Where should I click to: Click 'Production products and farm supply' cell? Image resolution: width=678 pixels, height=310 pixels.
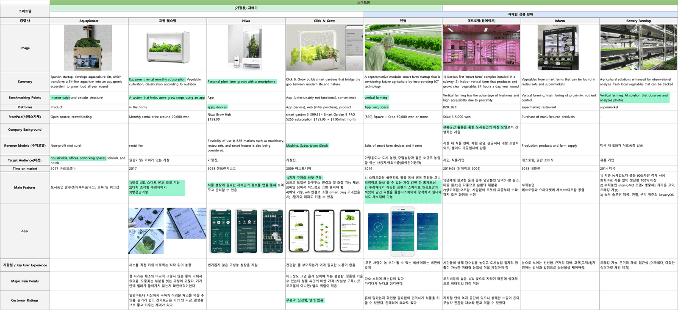560,145
